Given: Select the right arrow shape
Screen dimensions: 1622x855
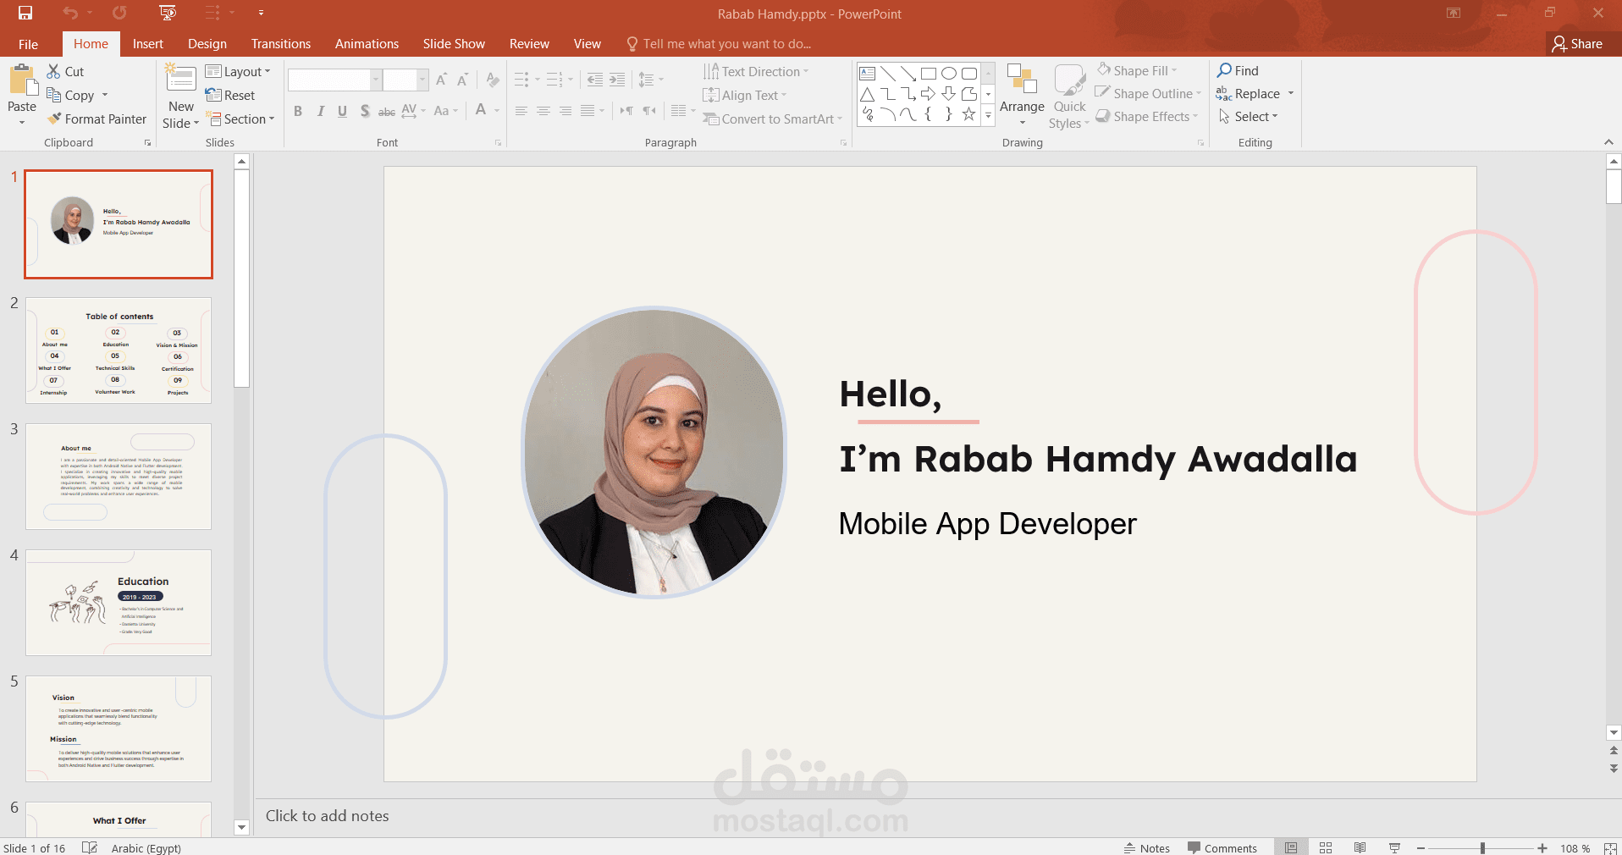Looking at the screenshot, I should tap(929, 94).
